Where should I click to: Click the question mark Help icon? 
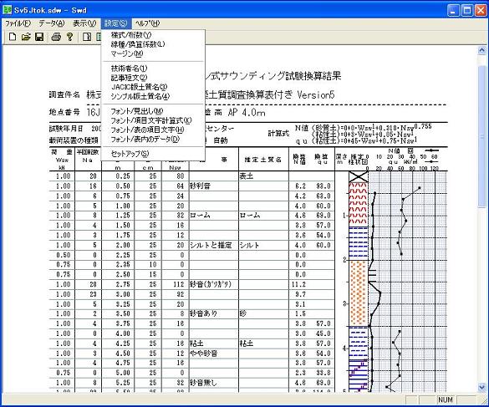click(70, 37)
